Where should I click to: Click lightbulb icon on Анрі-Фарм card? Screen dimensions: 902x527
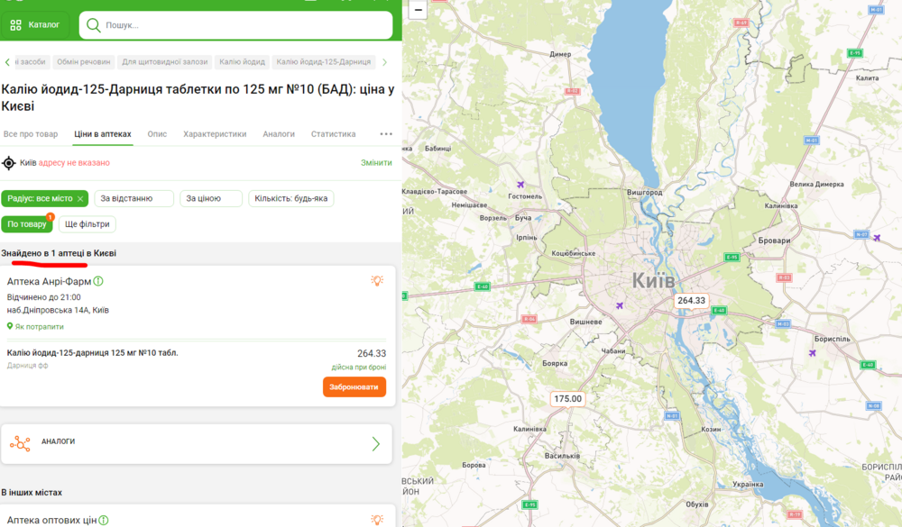(x=377, y=280)
